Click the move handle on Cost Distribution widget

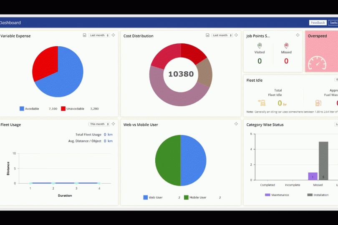click(x=237, y=35)
